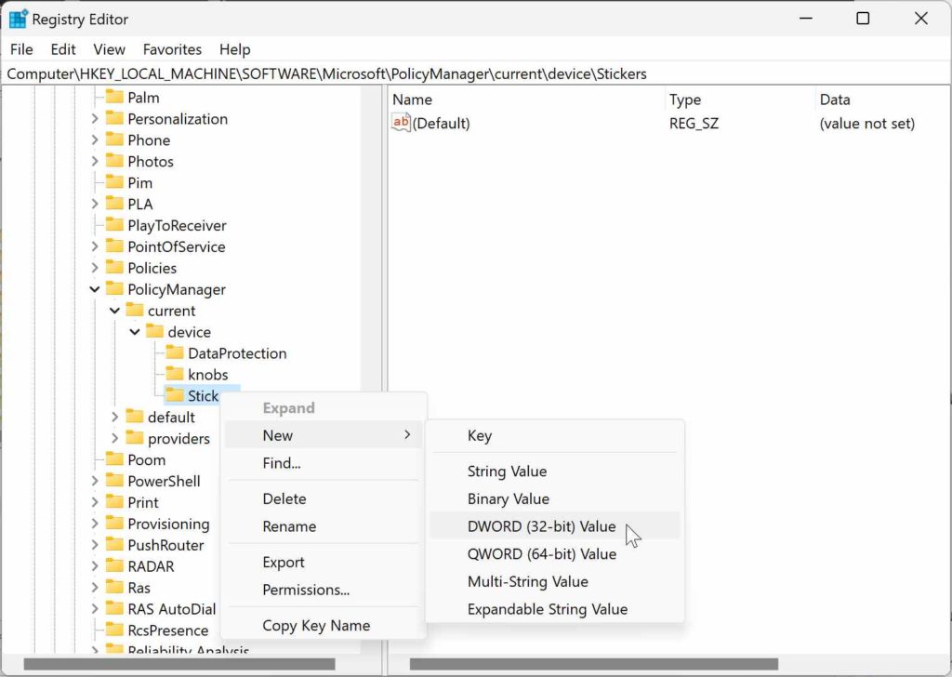Click the knobs folder icon

175,374
